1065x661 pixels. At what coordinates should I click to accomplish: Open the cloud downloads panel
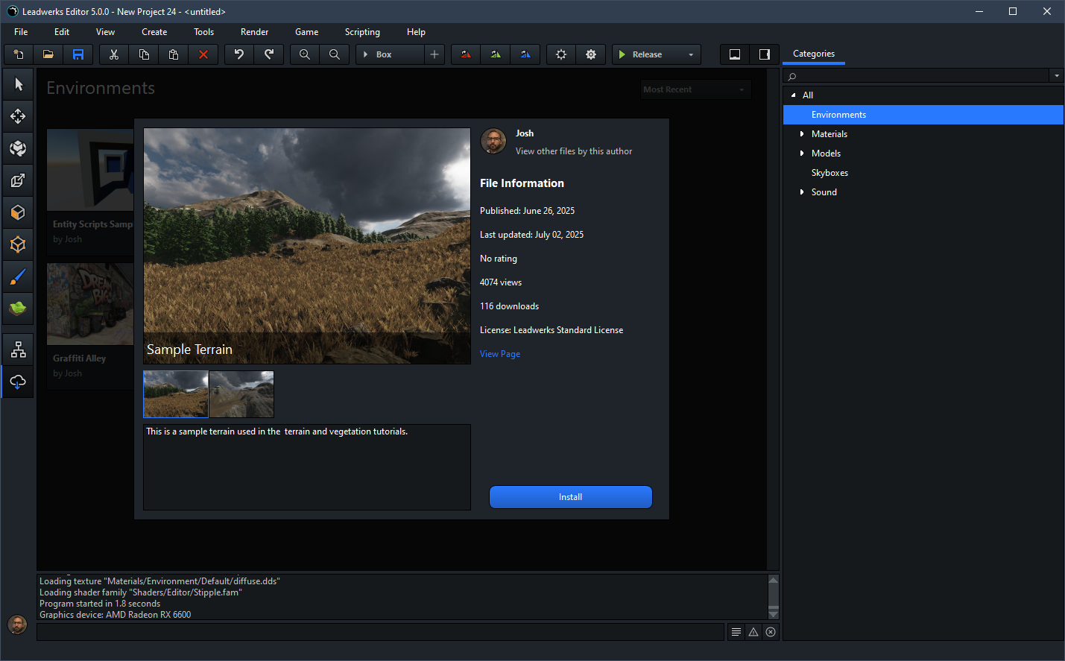pos(18,382)
